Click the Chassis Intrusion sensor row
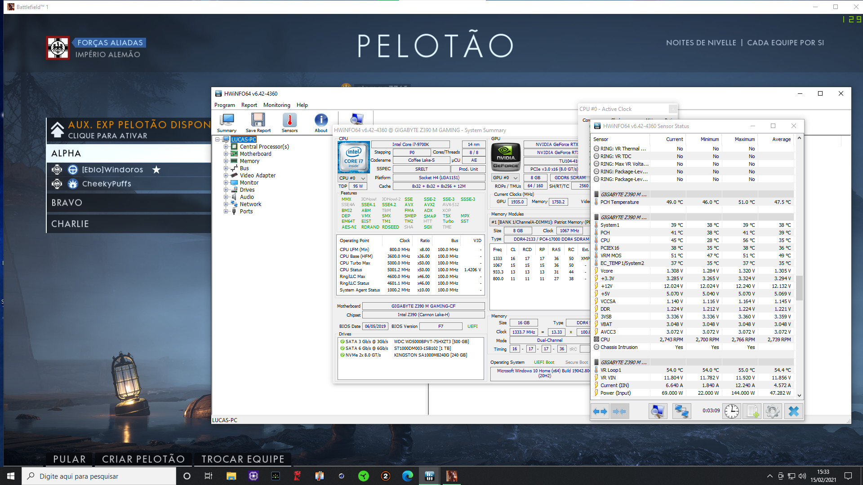The width and height of the screenshot is (863, 485). [693, 347]
